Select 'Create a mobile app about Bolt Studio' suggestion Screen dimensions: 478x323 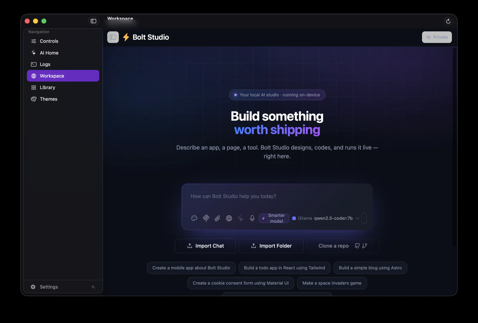click(191, 268)
